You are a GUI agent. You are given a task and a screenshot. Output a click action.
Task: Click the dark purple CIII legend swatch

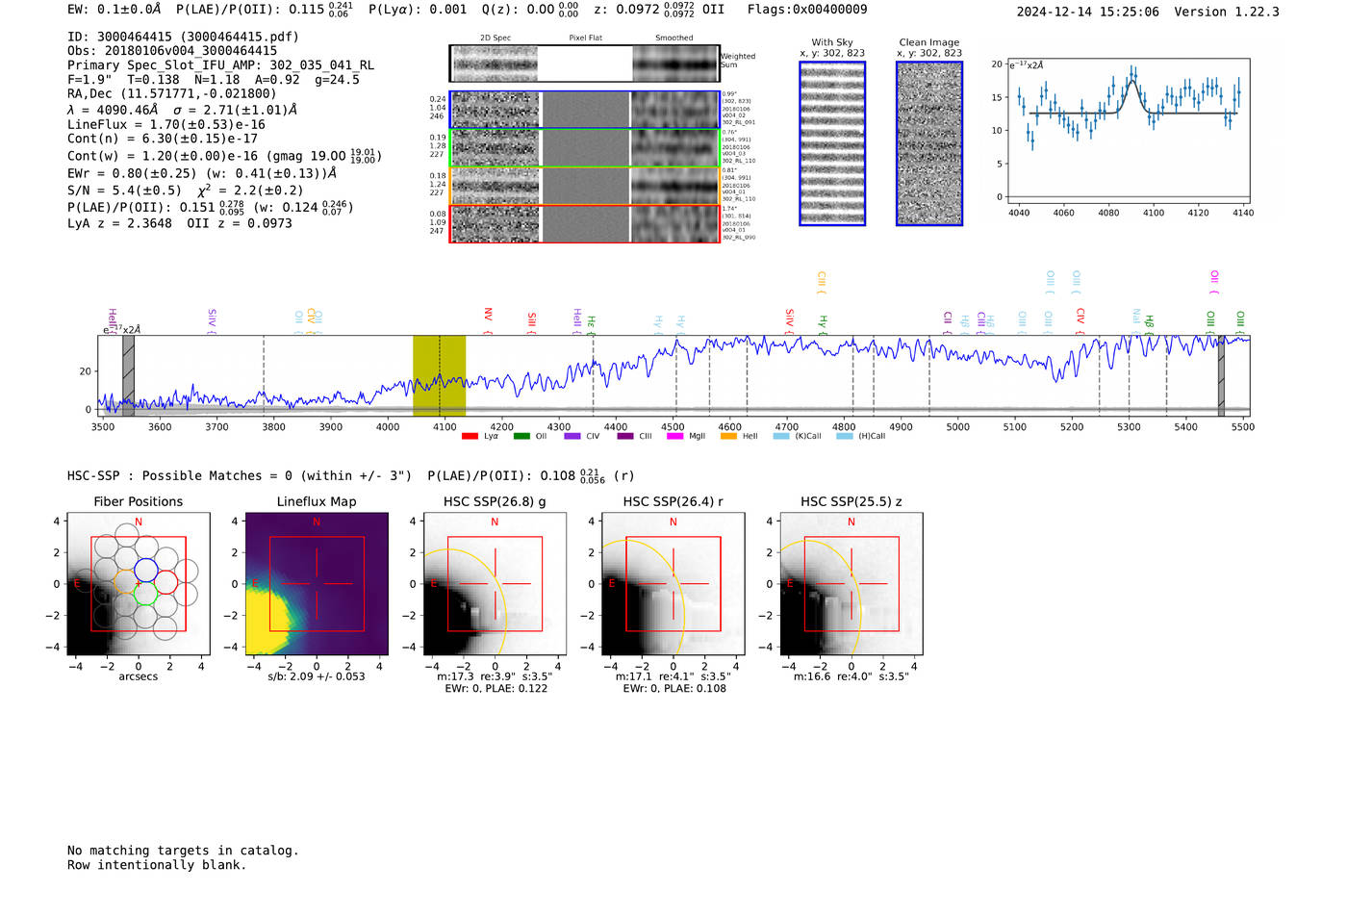pyautogui.click(x=625, y=436)
